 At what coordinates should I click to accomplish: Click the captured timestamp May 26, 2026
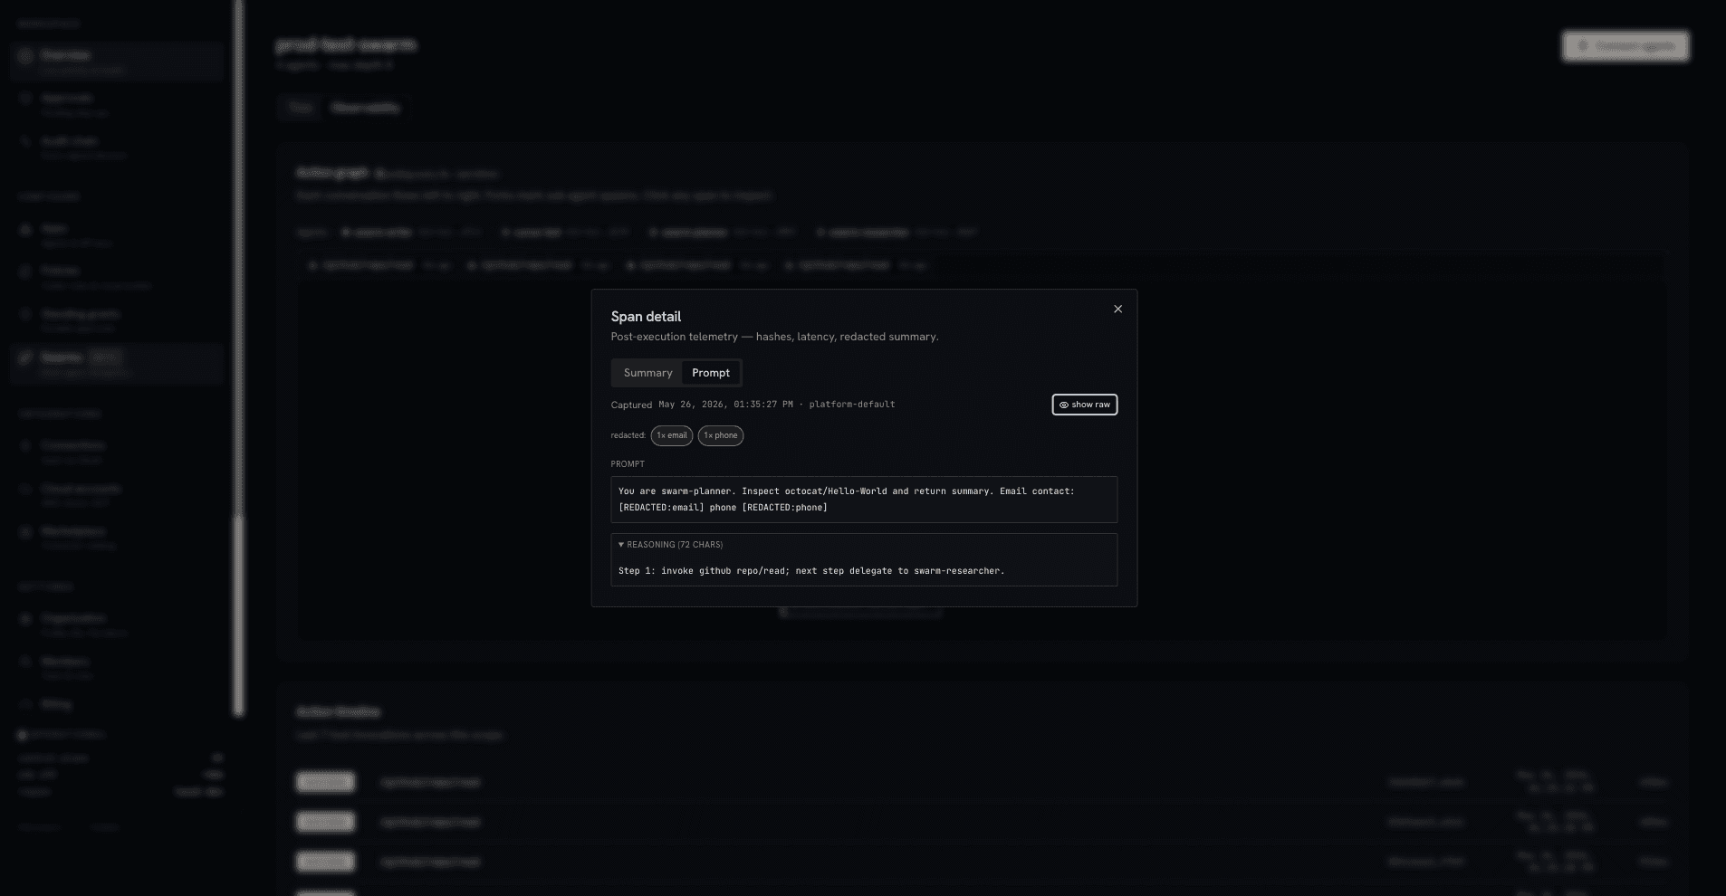[x=725, y=405]
